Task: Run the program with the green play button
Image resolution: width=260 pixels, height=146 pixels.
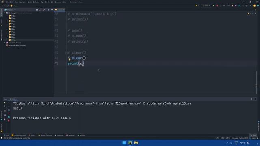Action: (x=213, y=6)
